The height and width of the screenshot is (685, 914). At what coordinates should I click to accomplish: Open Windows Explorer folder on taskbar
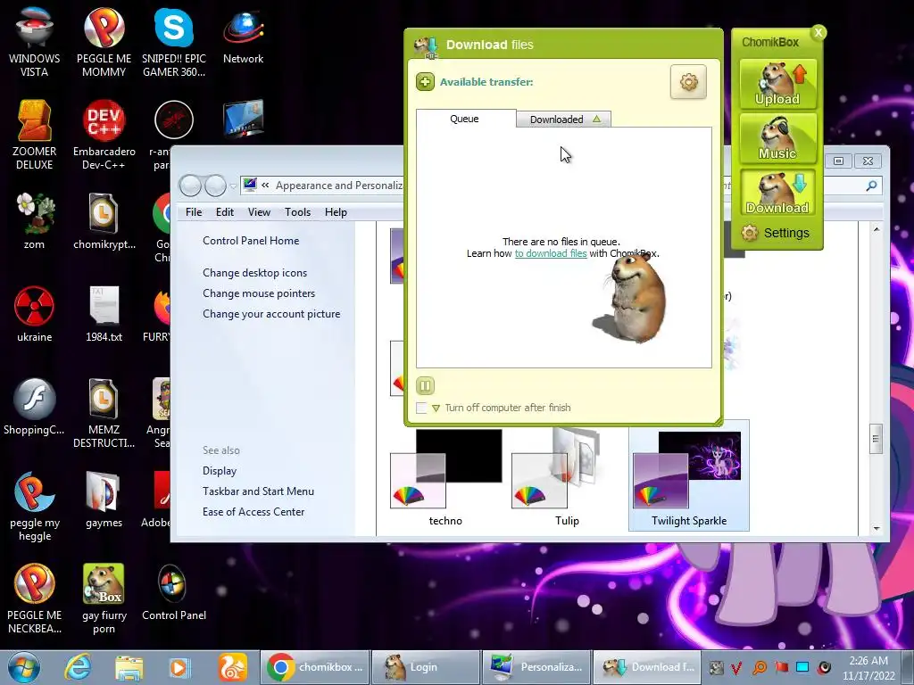(129, 667)
